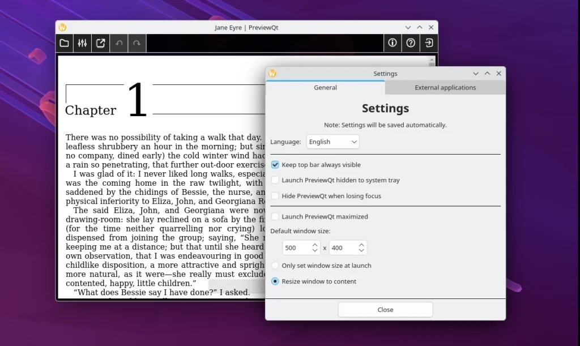Close the Settings dialog
Image resolution: width=580 pixels, height=346 pixels.
coord(385,309)
